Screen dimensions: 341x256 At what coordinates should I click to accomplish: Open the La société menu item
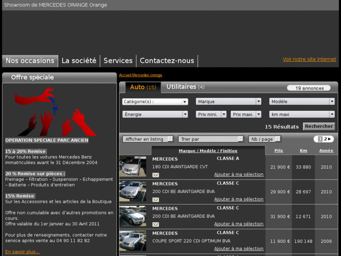click(79, 61)
